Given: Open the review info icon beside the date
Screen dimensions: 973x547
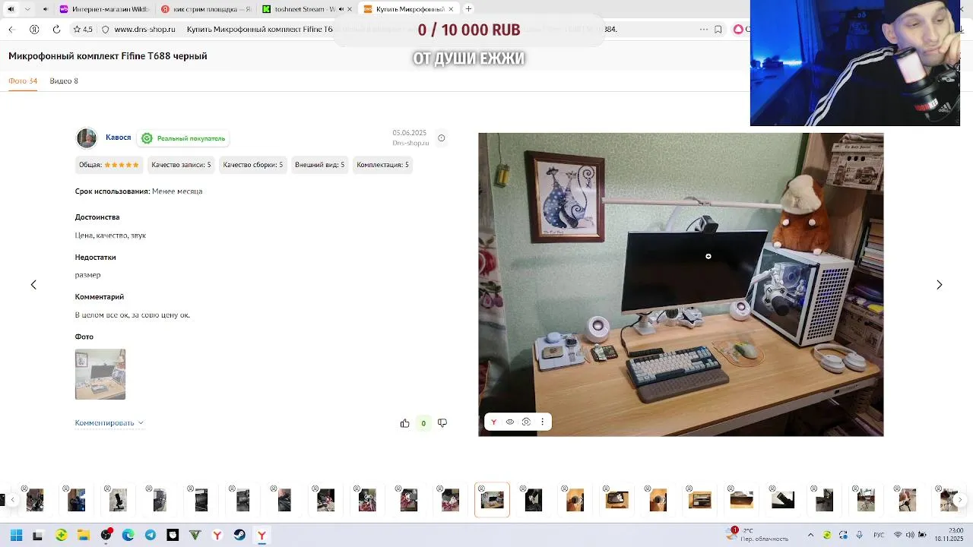Looking at the screenshot, I should [x=441, y=138].
